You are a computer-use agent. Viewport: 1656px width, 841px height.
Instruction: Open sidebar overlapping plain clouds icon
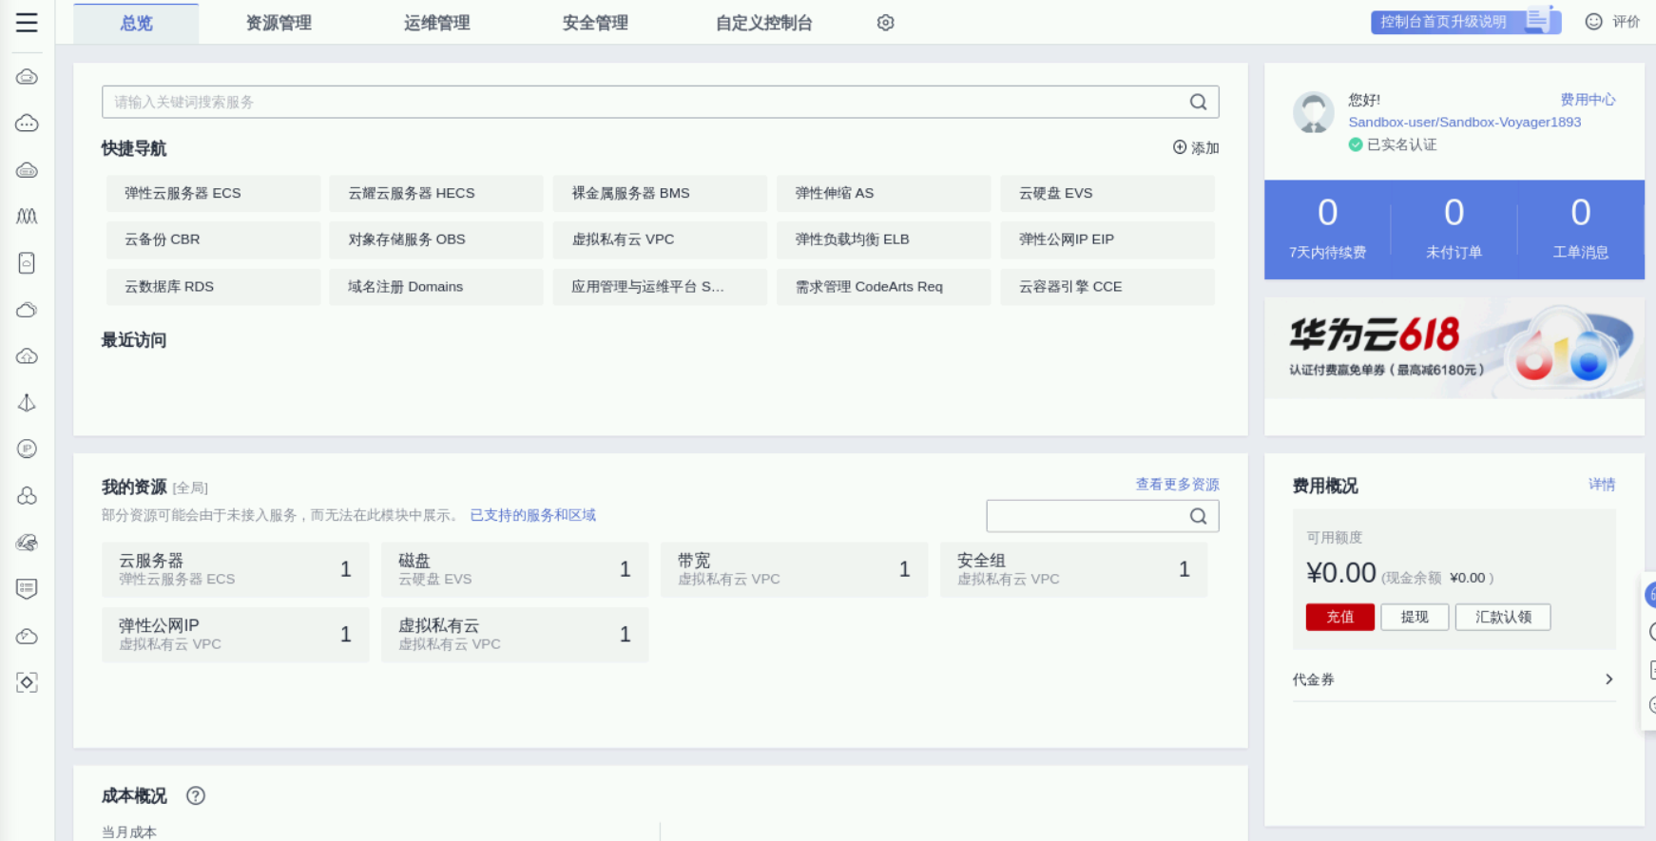pyautogui.click(x=27, y=310)
